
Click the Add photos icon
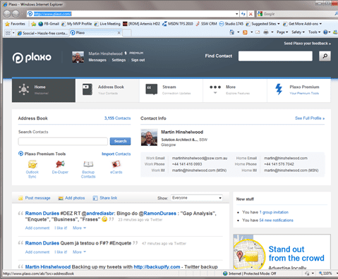tap(61, 198)
